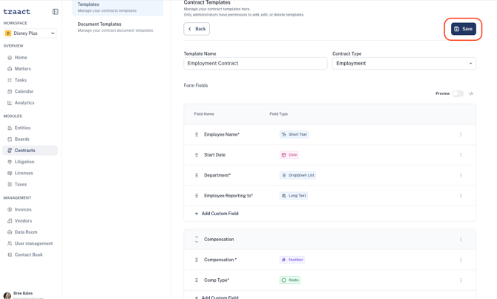This screenshot has height=299, width=497.
Task: Open the Contract Type dropdown
Action: pyautogui.click(x=404, y=63)
